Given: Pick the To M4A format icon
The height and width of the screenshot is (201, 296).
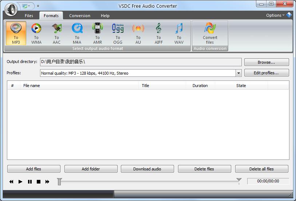Looking at the screenshot, I should tap(77, 33).
